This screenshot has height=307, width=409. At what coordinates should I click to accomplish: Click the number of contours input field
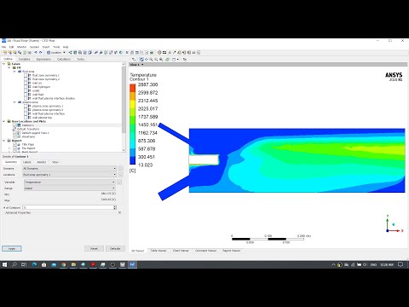tap(68, 207)
